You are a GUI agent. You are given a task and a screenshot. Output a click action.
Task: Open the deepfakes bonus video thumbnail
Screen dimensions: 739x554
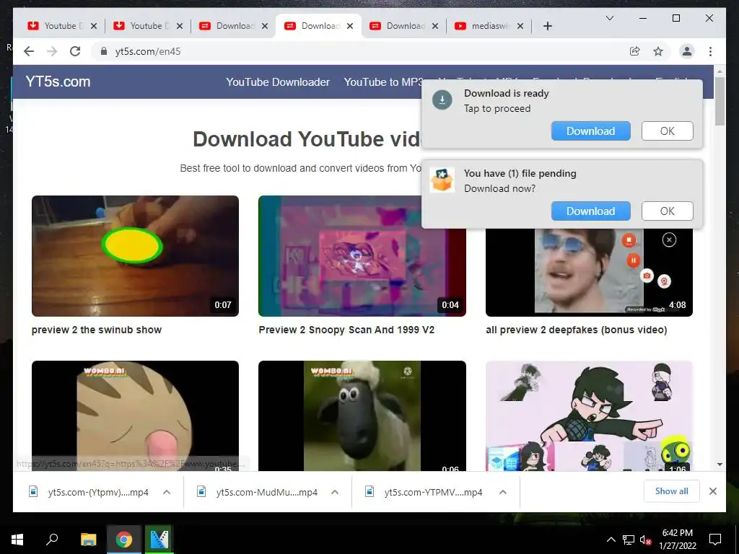[x=589, y=272]
